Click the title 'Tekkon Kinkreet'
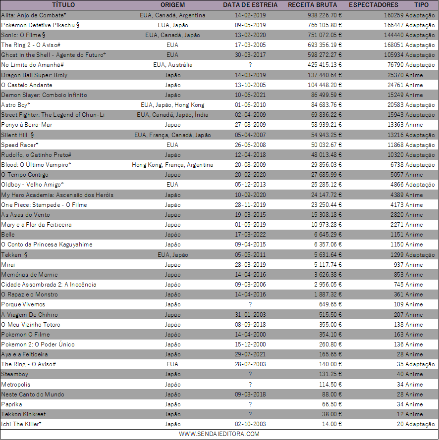 23,414
